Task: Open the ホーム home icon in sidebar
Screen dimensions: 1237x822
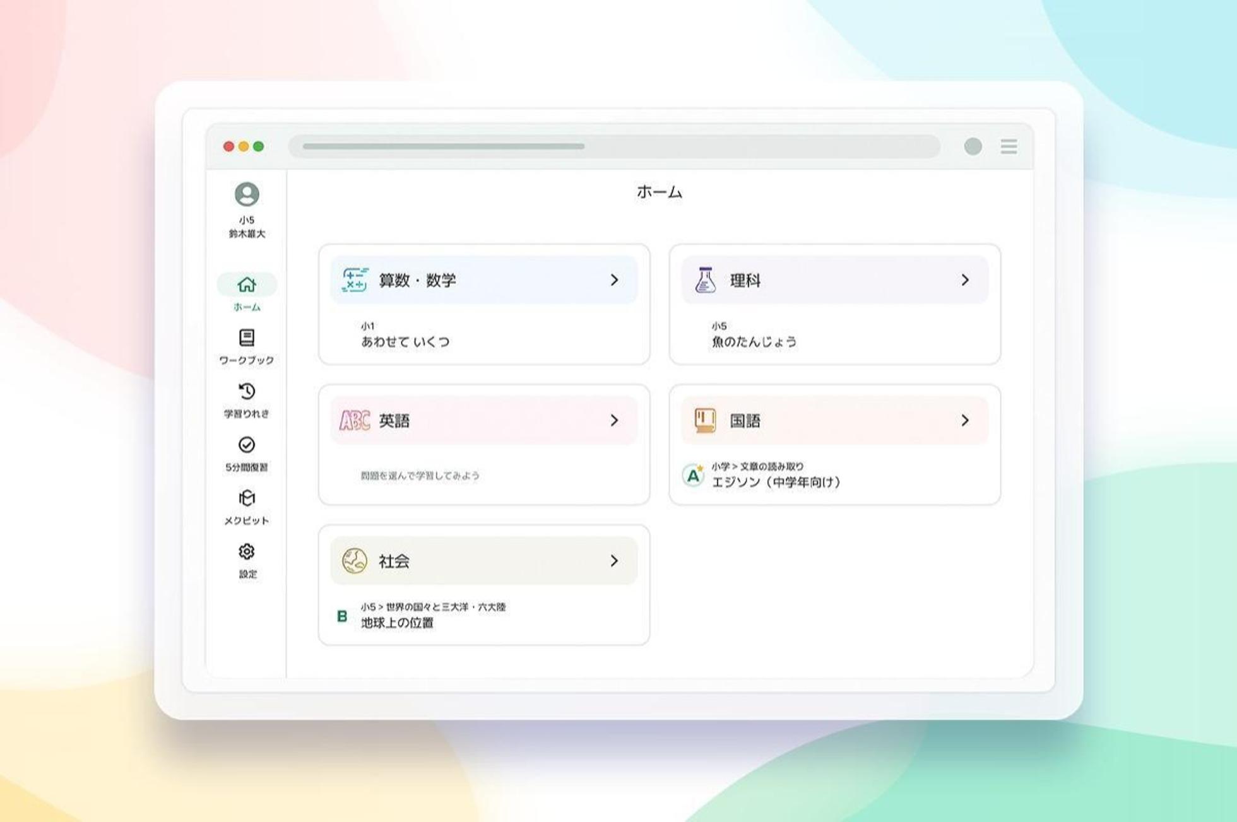Action: click(x=247, y=285)
